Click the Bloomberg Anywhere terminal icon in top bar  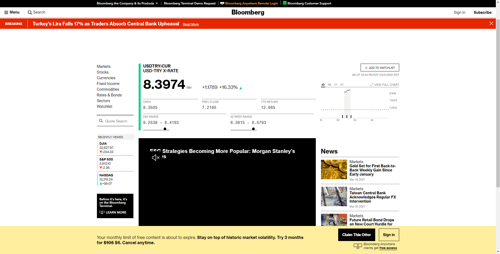pyautogui.click(x=222, y=3)
